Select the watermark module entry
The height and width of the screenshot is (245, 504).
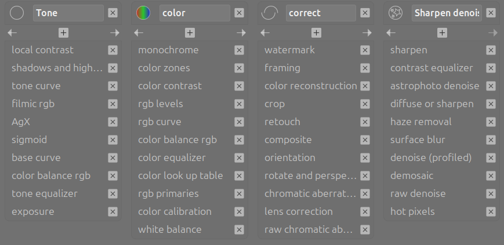click(x=289, y=50)
